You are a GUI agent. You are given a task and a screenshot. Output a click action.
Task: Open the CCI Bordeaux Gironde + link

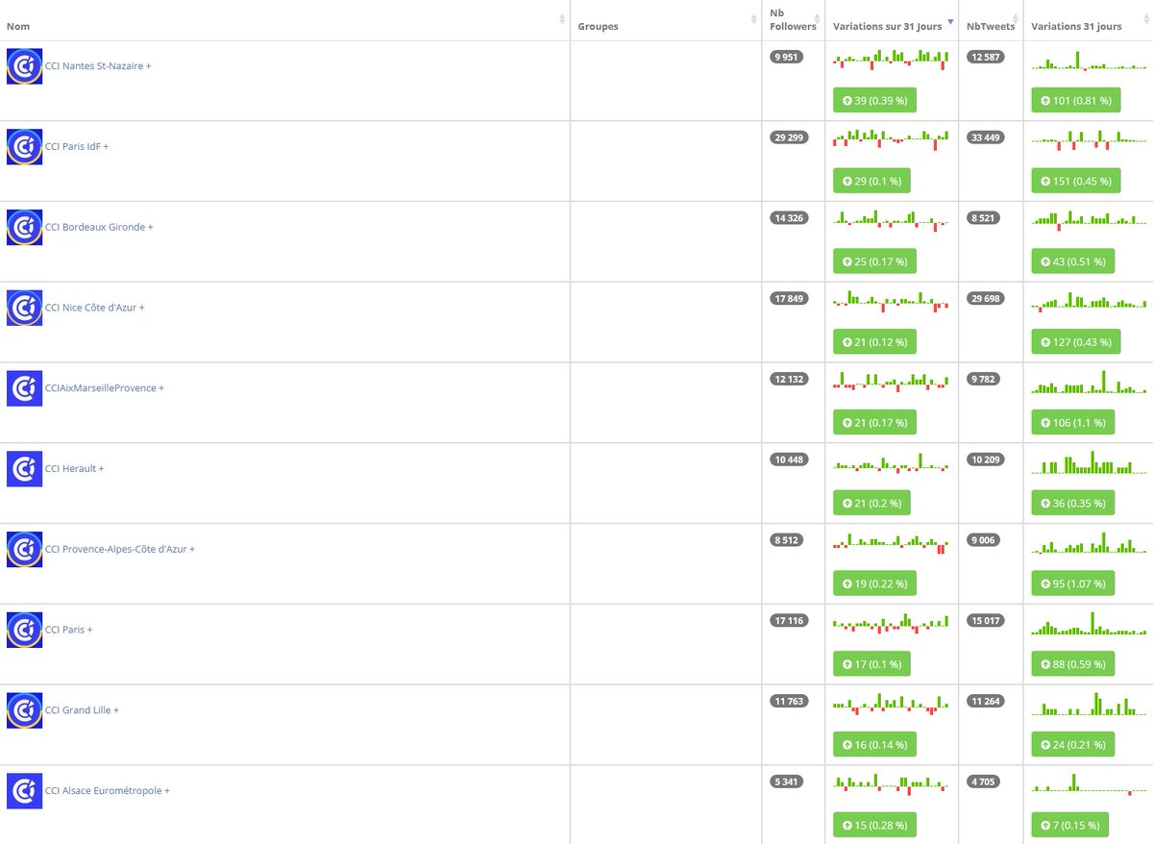99,228
